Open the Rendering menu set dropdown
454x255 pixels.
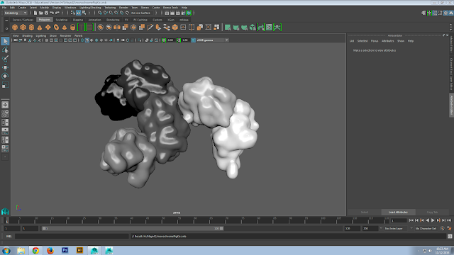click(16, 13)
